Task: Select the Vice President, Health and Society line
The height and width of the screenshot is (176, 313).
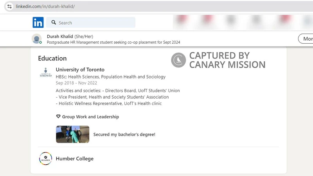Action: (112, 97)
